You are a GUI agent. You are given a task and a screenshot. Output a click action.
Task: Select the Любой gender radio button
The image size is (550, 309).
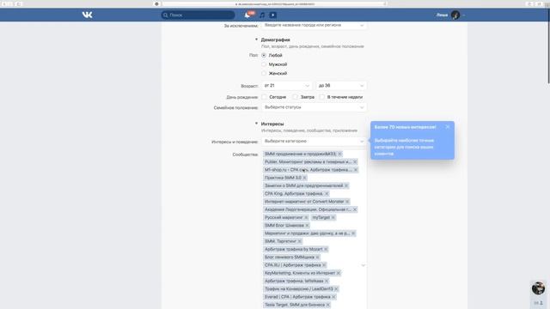264,55
